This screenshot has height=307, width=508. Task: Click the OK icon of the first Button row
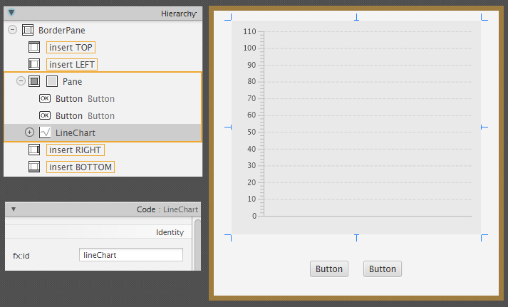45,99
